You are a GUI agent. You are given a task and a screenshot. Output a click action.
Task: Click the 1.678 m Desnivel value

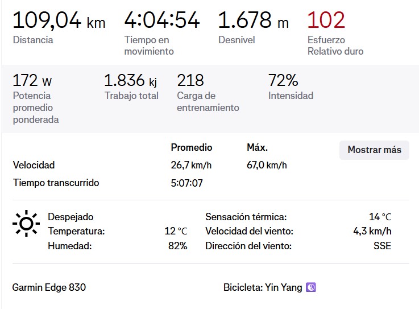pyautogui.click(x=254, y=20)
